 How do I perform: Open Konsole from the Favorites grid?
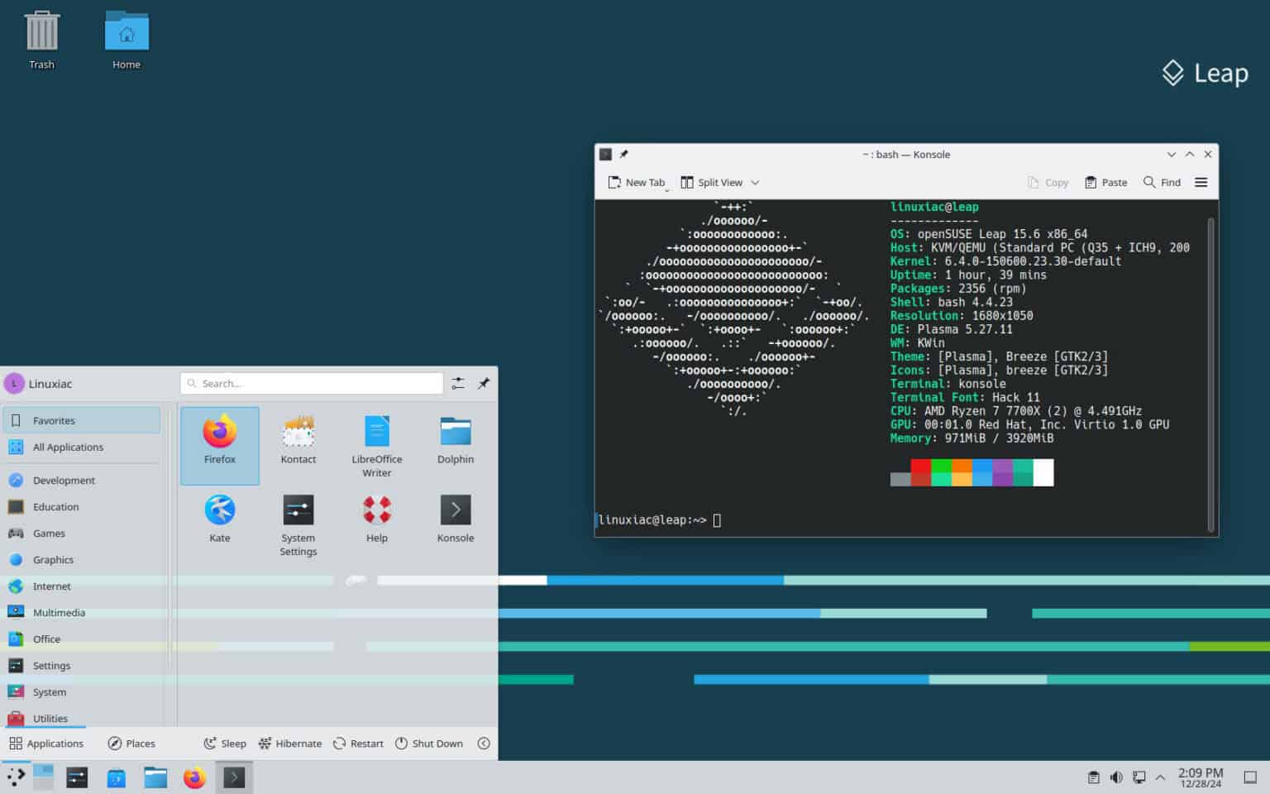tap(455, 517)
